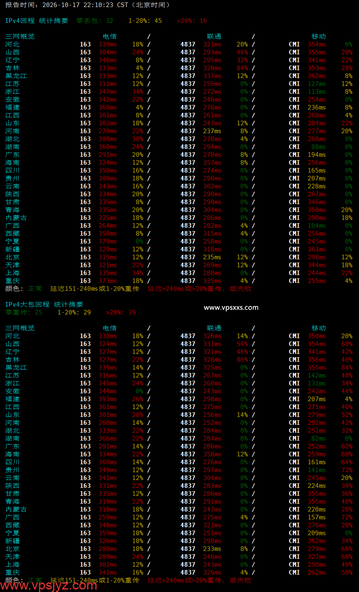Screen dimensions: 359x592
Task: Click 264ms 电信 latency for 广西 in 回程 table
Action: tap(107, 226)
